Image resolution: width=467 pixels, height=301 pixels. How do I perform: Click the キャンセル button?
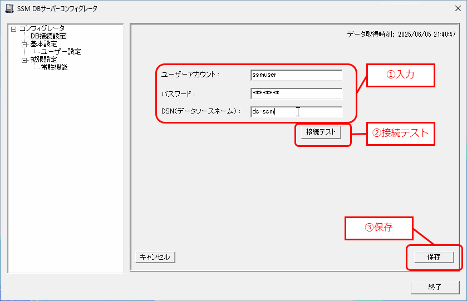pos(155,257)
